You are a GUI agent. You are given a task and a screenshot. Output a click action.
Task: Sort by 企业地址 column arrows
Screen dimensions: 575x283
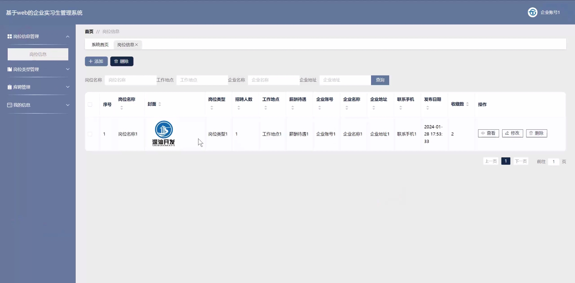tap(374, 108)
